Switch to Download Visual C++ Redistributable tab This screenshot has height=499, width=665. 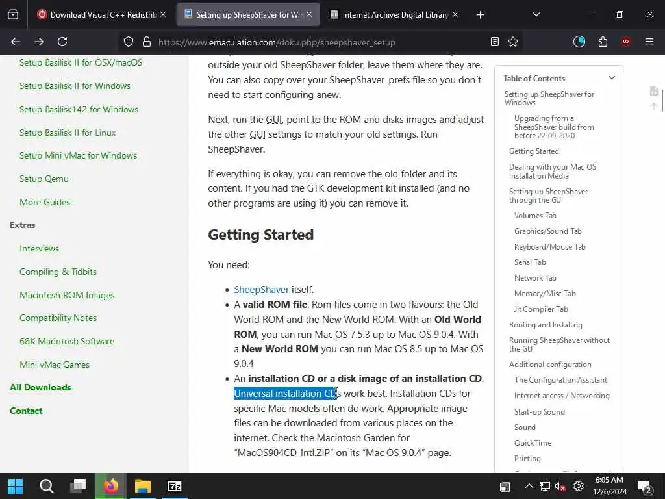point(102,15)
